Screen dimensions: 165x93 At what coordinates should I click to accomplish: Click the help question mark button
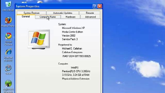tap(95, 6)
